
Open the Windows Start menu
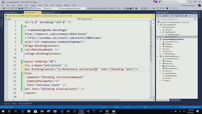pos(3,111)
